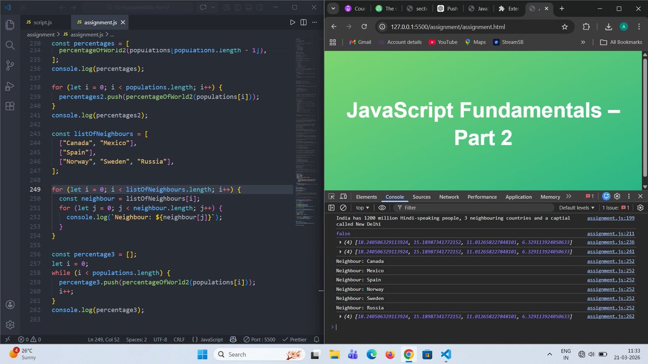Open the Maps bookmark
Viewport: 648px width, 364px height.
tap(475, 42)
